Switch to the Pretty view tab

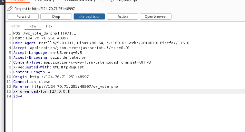click(x=15, y=26)
